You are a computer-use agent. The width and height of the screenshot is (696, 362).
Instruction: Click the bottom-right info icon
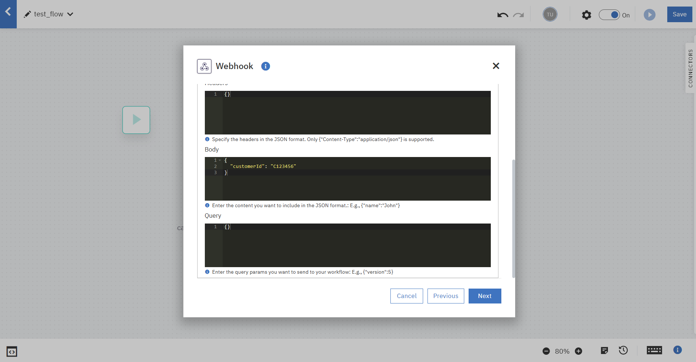pyautogui.click(x=677, y=350)
